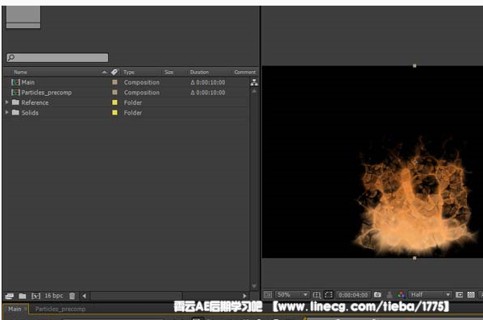The image size is (483, 320).
Task: Click Solids folder yellow label swatch
Action: coord(115,113)
